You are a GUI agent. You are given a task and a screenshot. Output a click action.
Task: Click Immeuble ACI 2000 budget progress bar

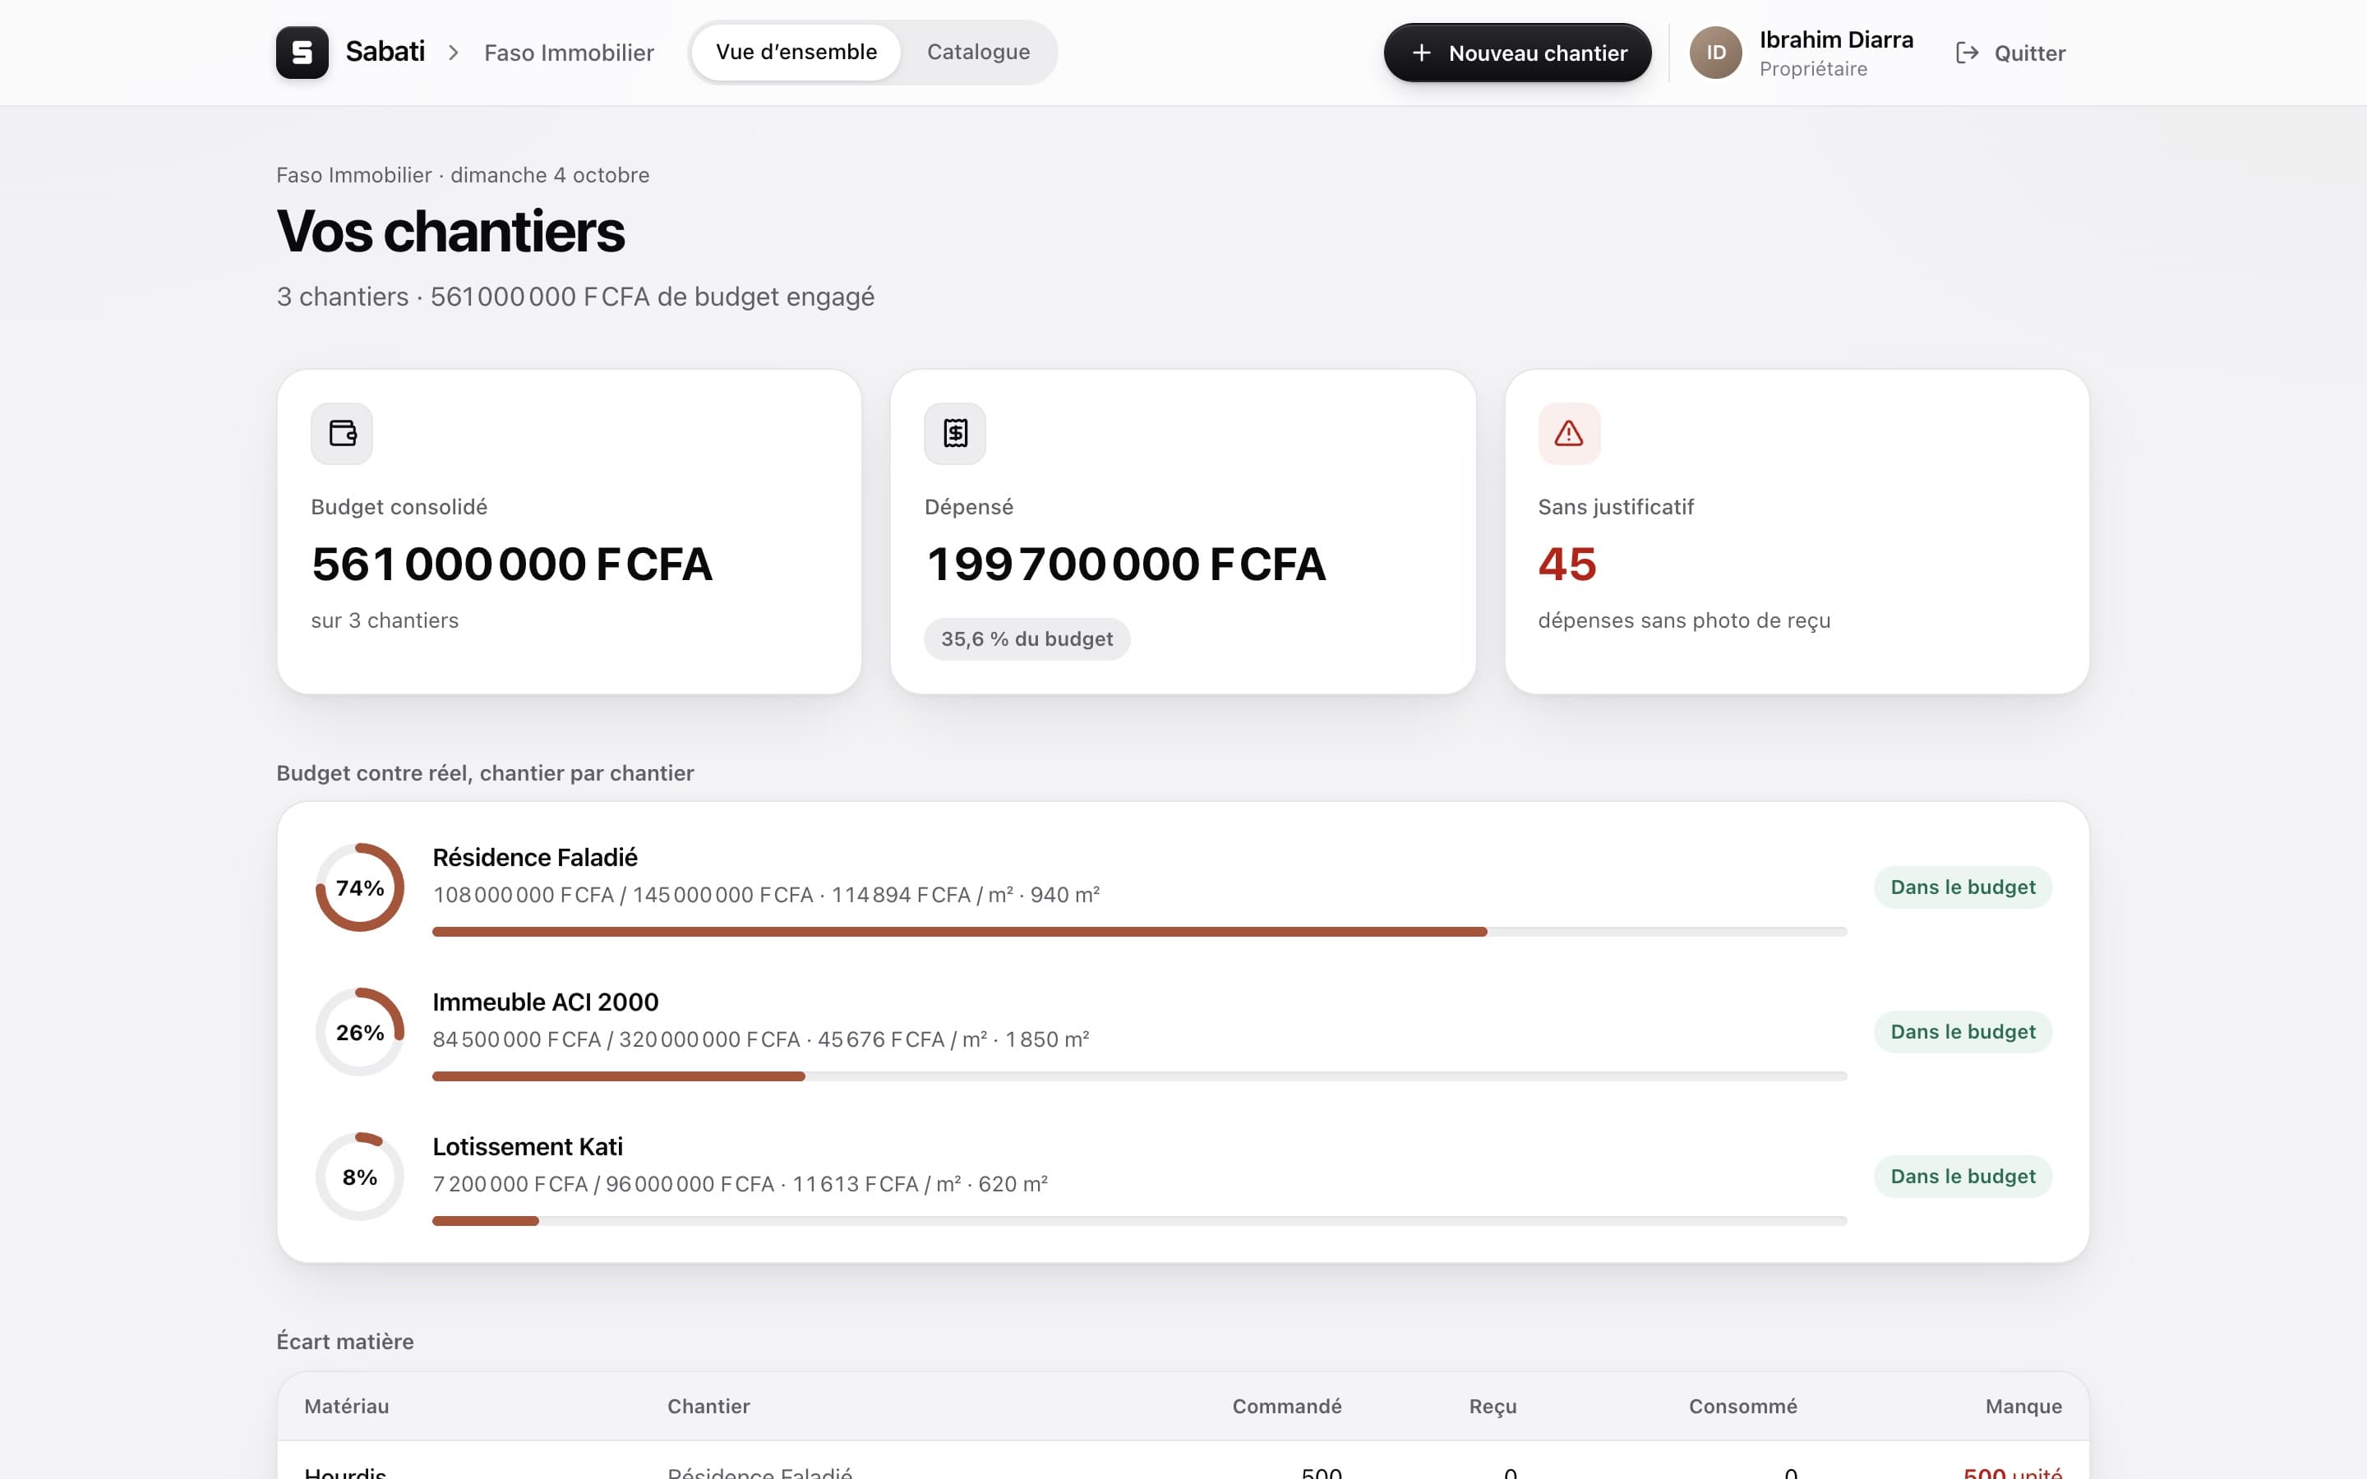[1139, 1076]
